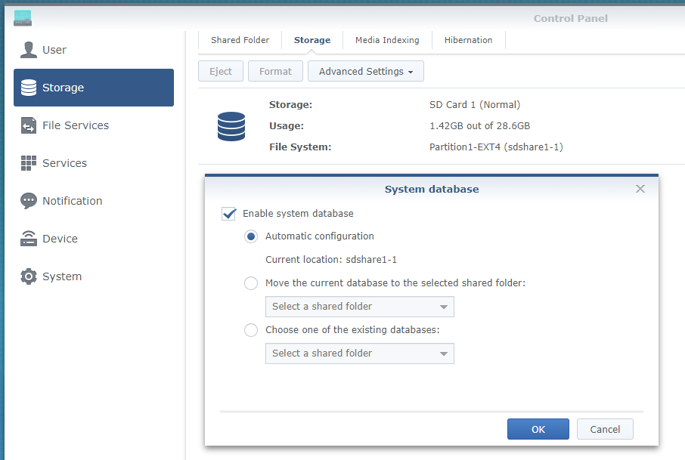Click the monitor icon at top left
This screenshot has width=685, height=460.
click(x=22, y=18)
